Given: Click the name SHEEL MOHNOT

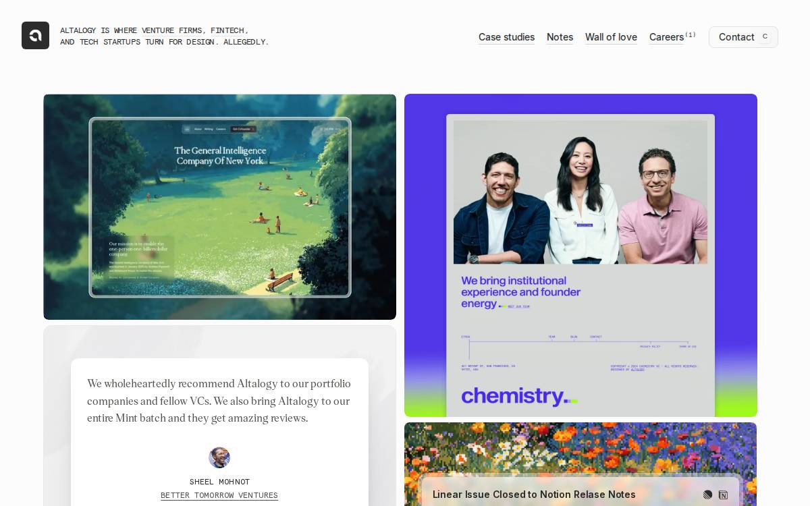Looking at the screenshot, I should [x=219, y=482].
